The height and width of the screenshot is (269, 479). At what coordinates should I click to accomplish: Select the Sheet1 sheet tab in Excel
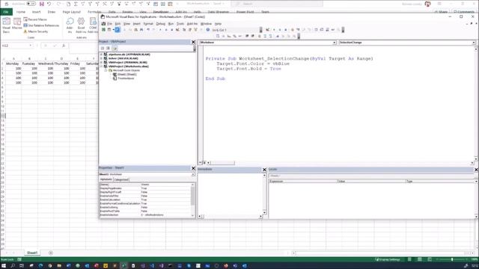tap(32, 253)
